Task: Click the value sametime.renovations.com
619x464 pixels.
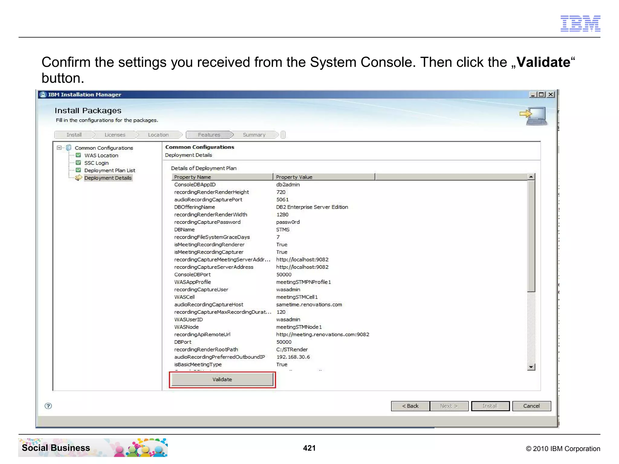Action: click(x=309, y=304)
